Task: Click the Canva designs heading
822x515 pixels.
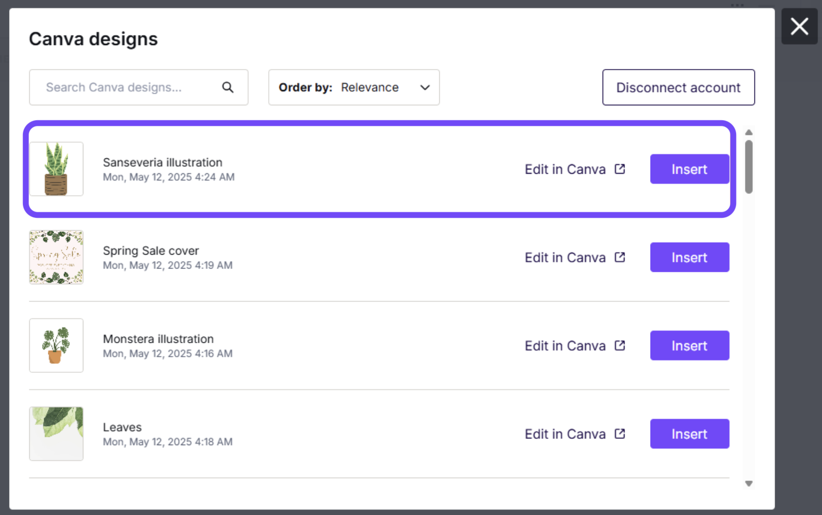Action: 93,39
